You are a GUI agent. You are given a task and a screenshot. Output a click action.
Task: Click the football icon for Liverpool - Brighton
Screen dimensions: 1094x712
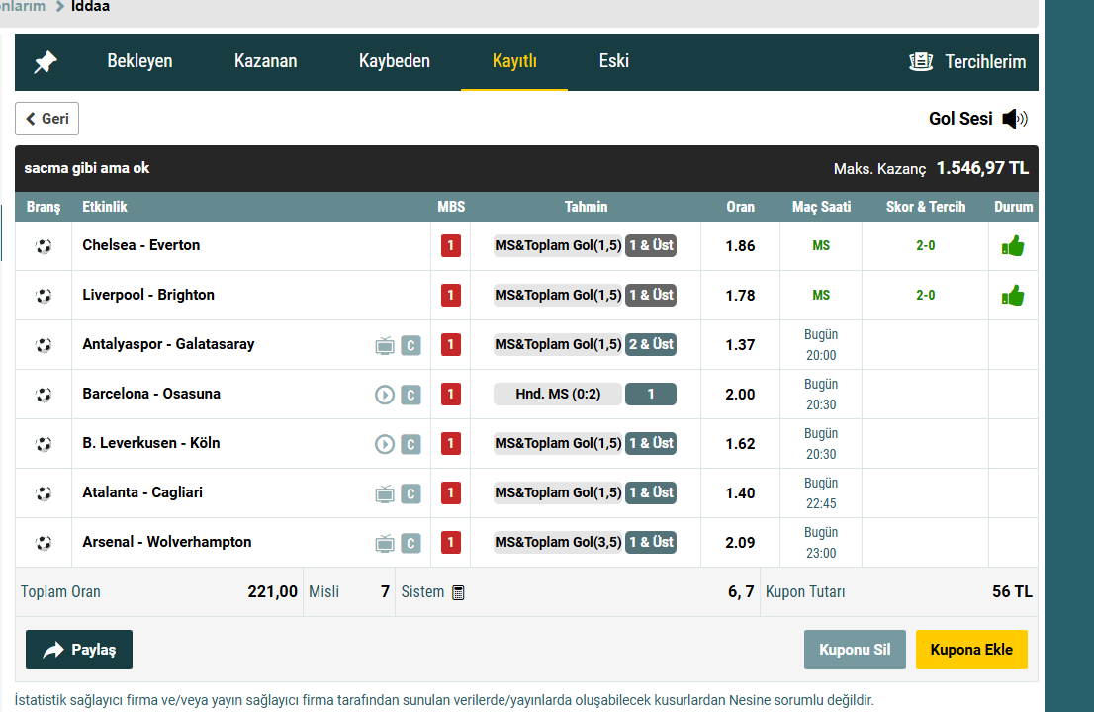coord(44,296)
